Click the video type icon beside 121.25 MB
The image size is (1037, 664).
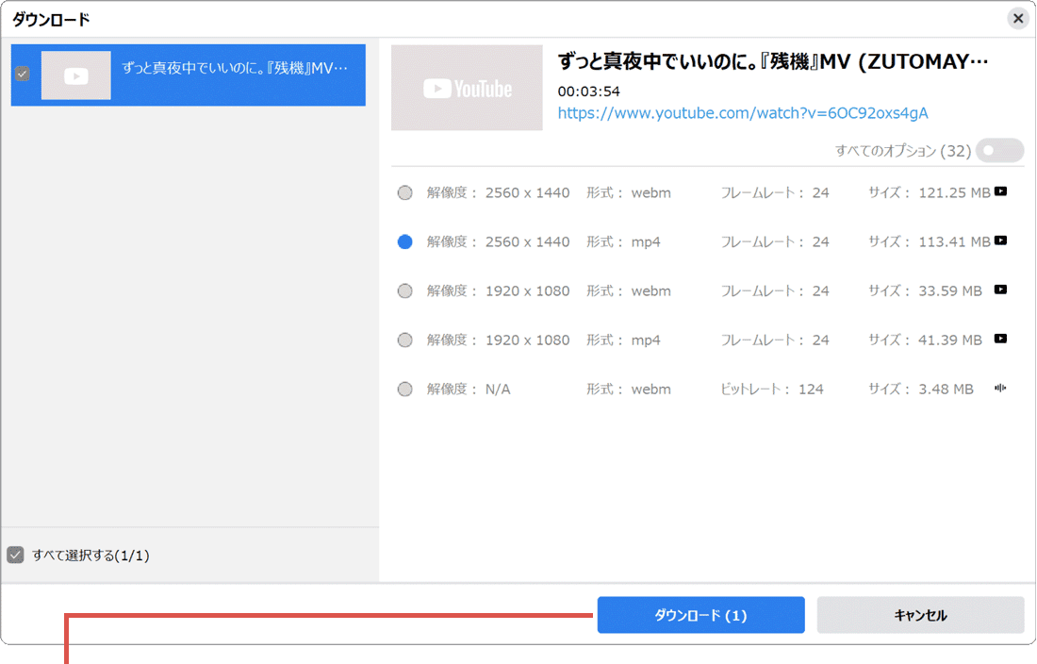click(1001, 191)
